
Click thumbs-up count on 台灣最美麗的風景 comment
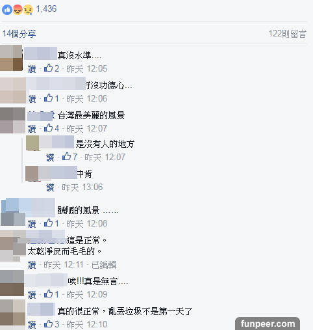[56, 128]
